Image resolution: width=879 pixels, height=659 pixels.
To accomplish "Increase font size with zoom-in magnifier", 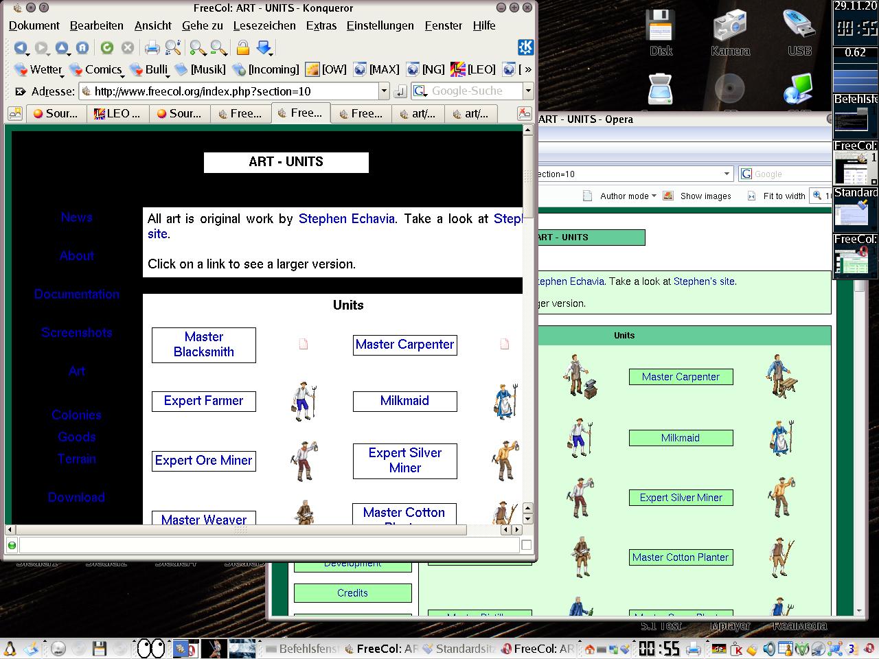I will point(198,47).
